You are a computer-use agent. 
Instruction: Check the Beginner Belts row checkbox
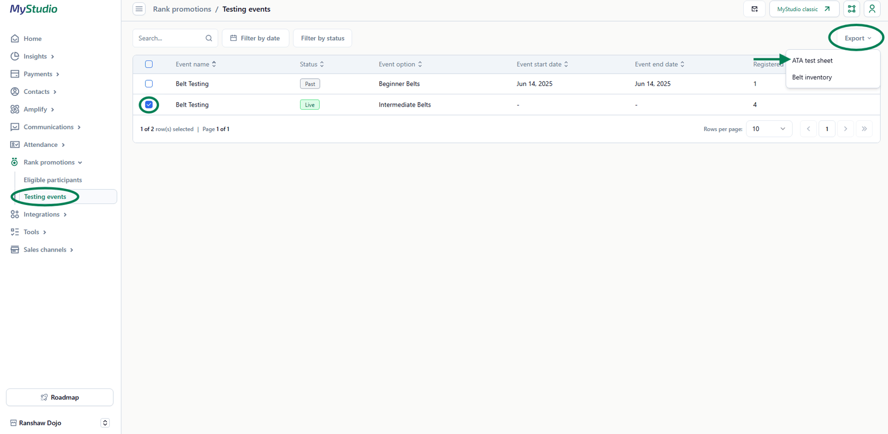[x=149, y=84]
